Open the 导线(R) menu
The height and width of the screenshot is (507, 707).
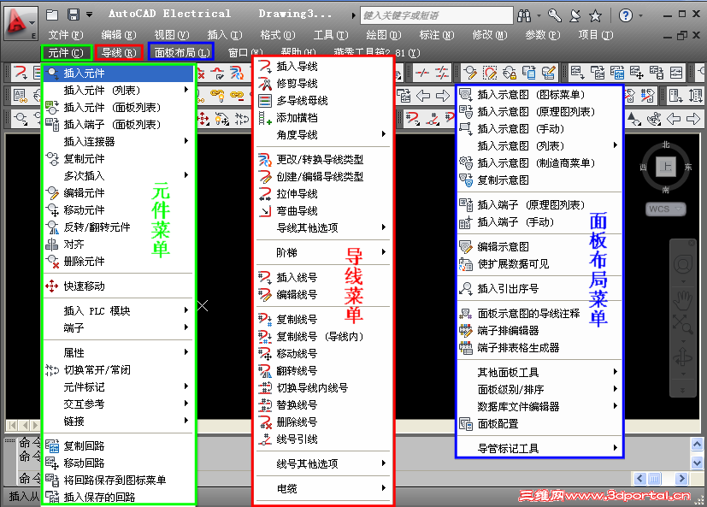(x=119, y=53)
